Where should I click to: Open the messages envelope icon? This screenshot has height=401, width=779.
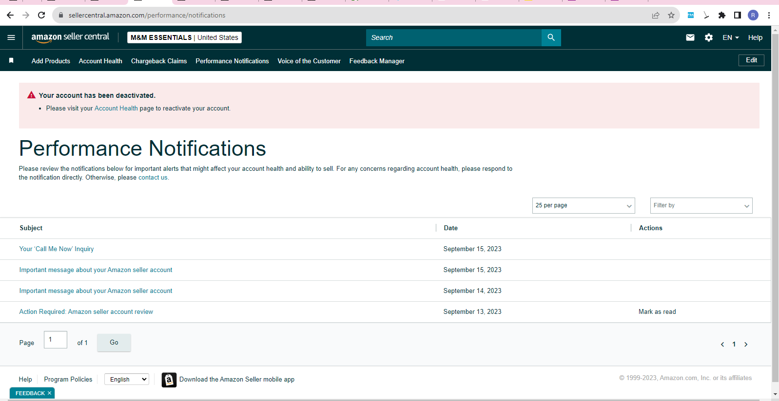pyautogui.click(x=690, y=37)
